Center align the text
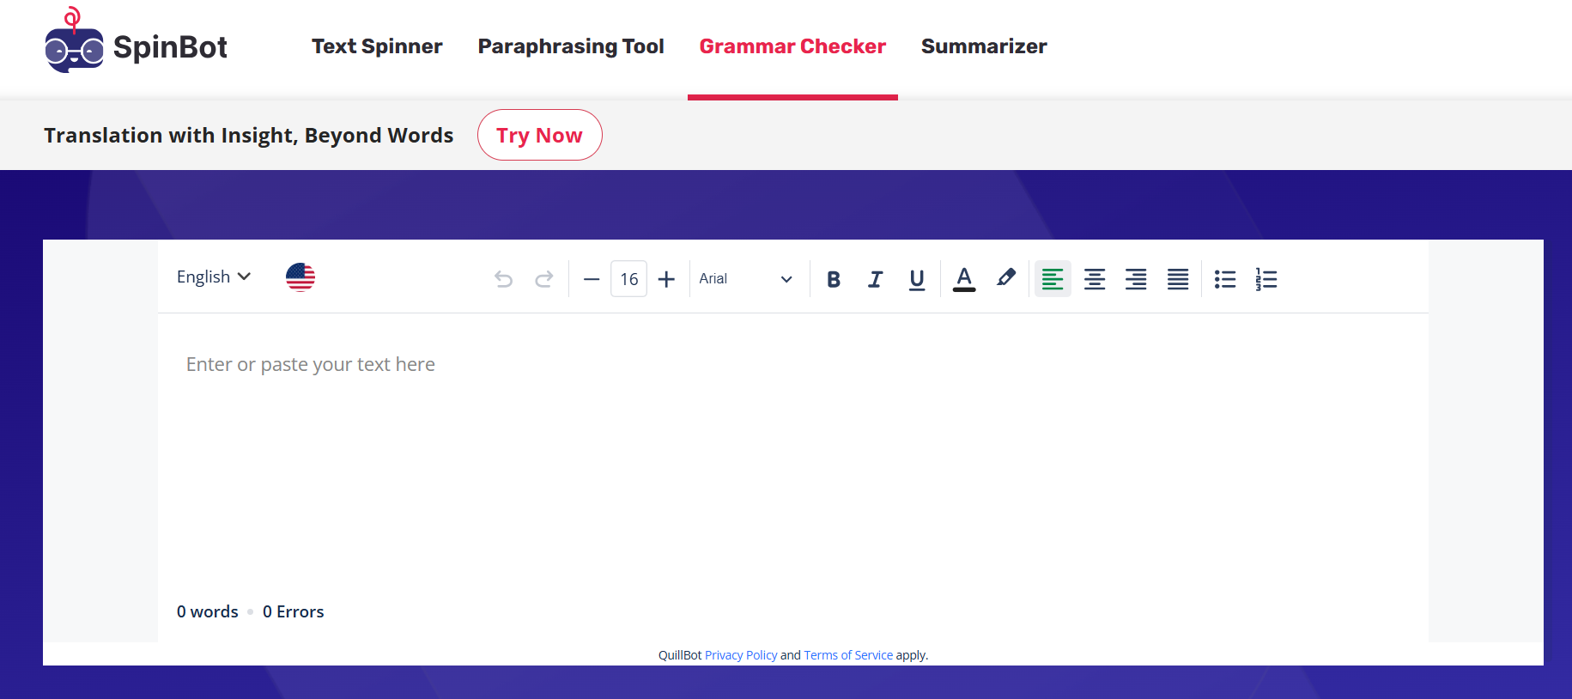The image size is (1572, 699). [1094, 279]
